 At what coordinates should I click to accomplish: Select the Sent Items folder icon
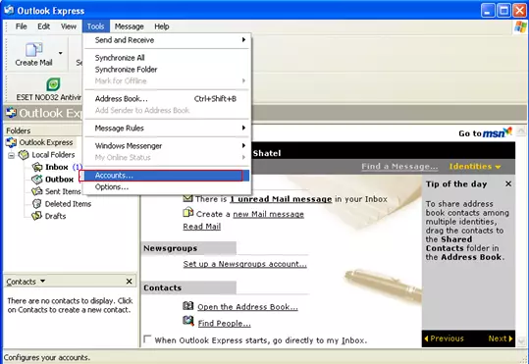[x=37, y=191]
